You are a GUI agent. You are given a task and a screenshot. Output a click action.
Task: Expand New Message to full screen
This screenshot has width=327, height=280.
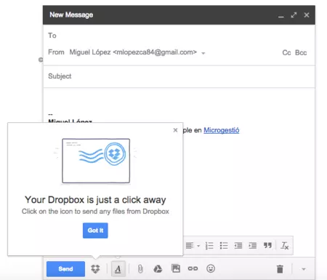(294, 15)
